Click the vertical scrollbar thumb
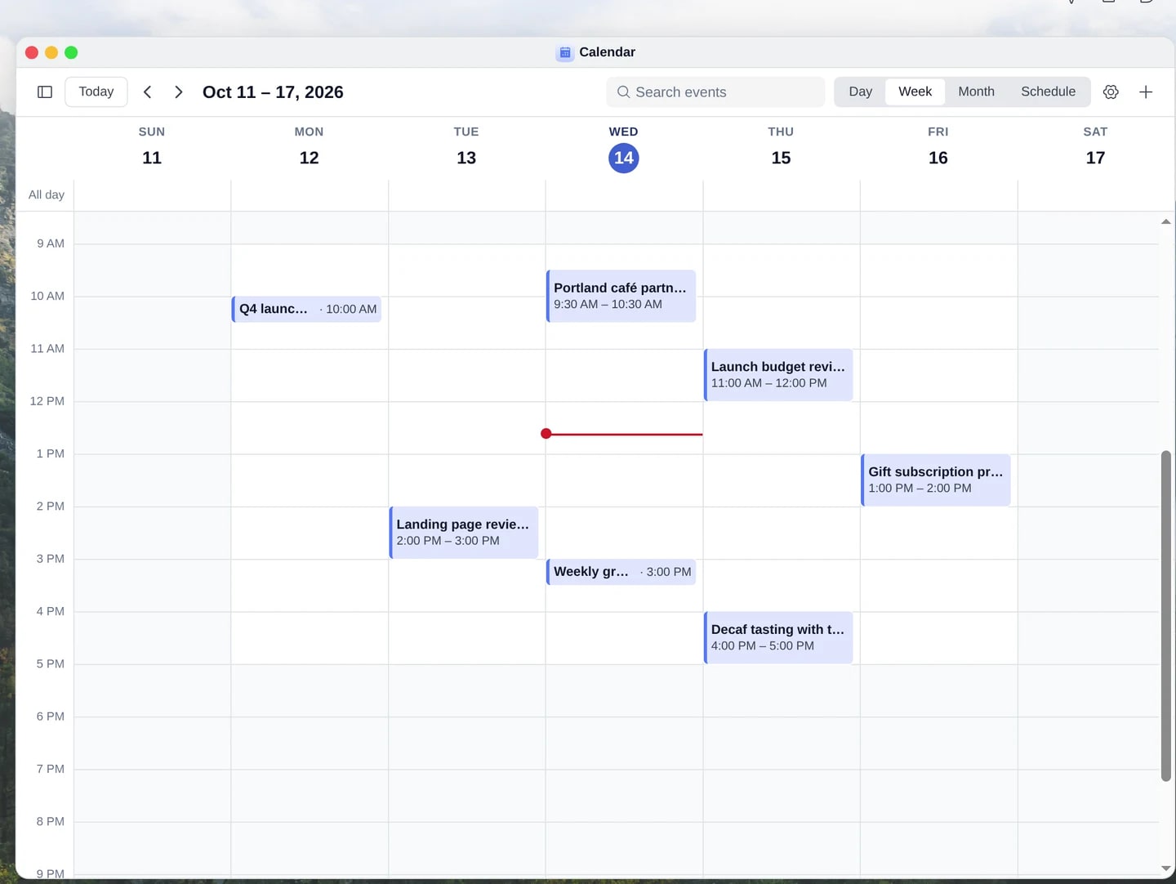Image resolution: width=1176 pixels, height=884 pixels. pyautogui.click(x=1166, y=616)
